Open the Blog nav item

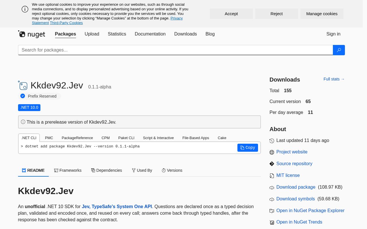pyautogui.click(x=210, y=34)
